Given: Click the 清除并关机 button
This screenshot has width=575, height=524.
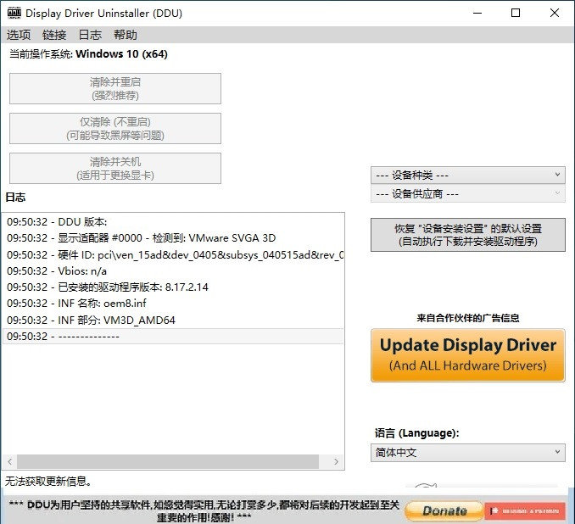Looking at the screenshot, I should point(115,169).
